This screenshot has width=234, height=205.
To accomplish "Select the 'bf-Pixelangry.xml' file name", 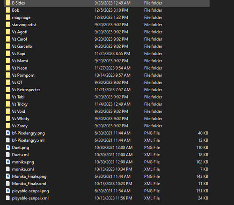I will 28,140.
